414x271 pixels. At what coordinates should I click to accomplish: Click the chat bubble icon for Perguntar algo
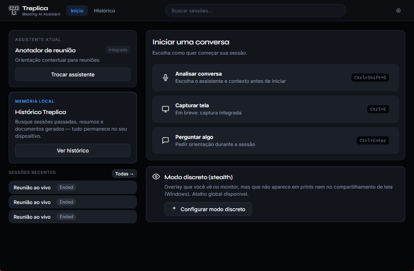point(165,140)
